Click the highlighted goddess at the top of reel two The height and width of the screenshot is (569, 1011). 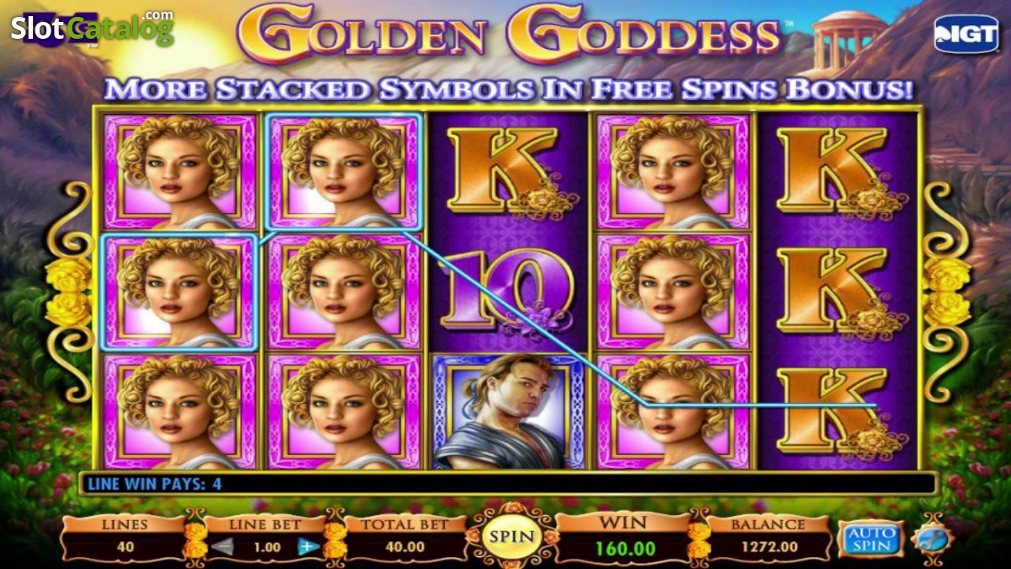(343, 172)
